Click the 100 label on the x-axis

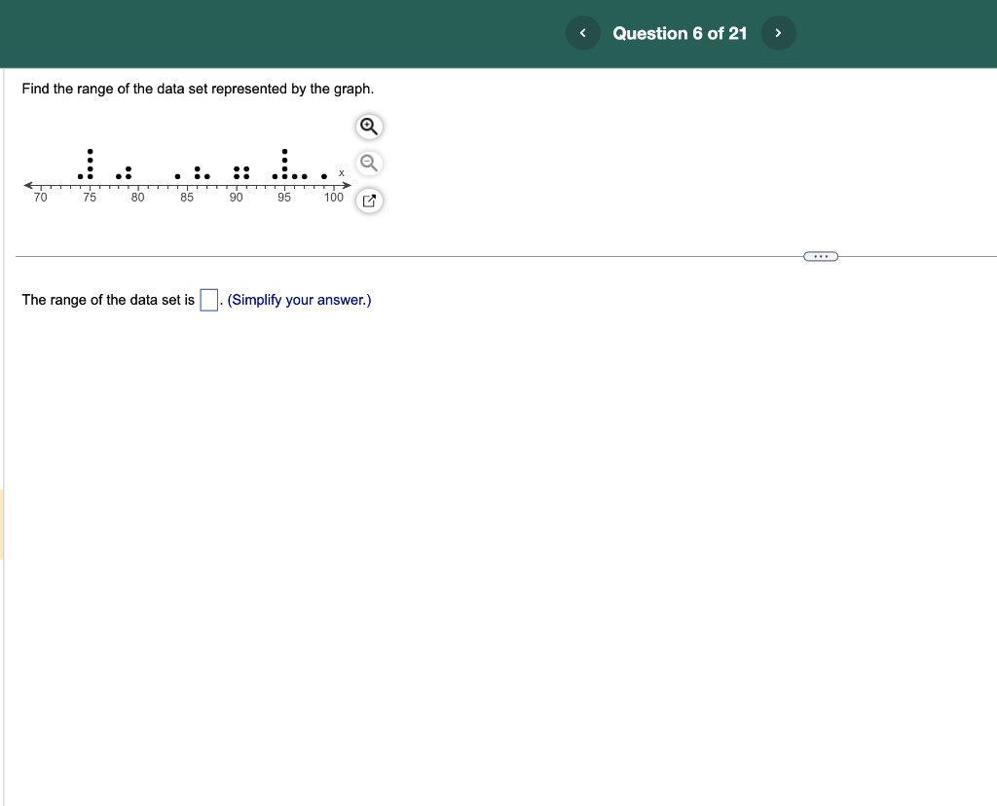pyautogui.click(x=333, y=197)
